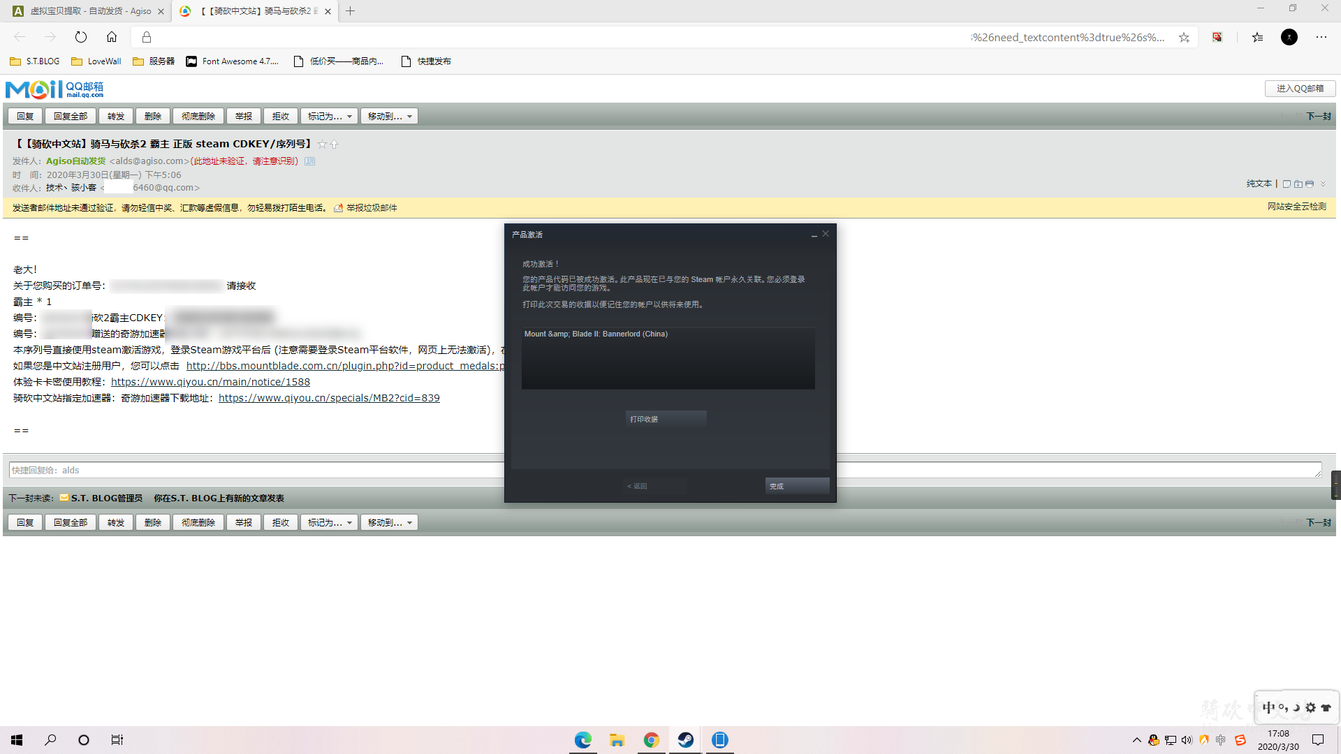
Task: Open the QQ penguin tray icon
Action: [1154, 740]
